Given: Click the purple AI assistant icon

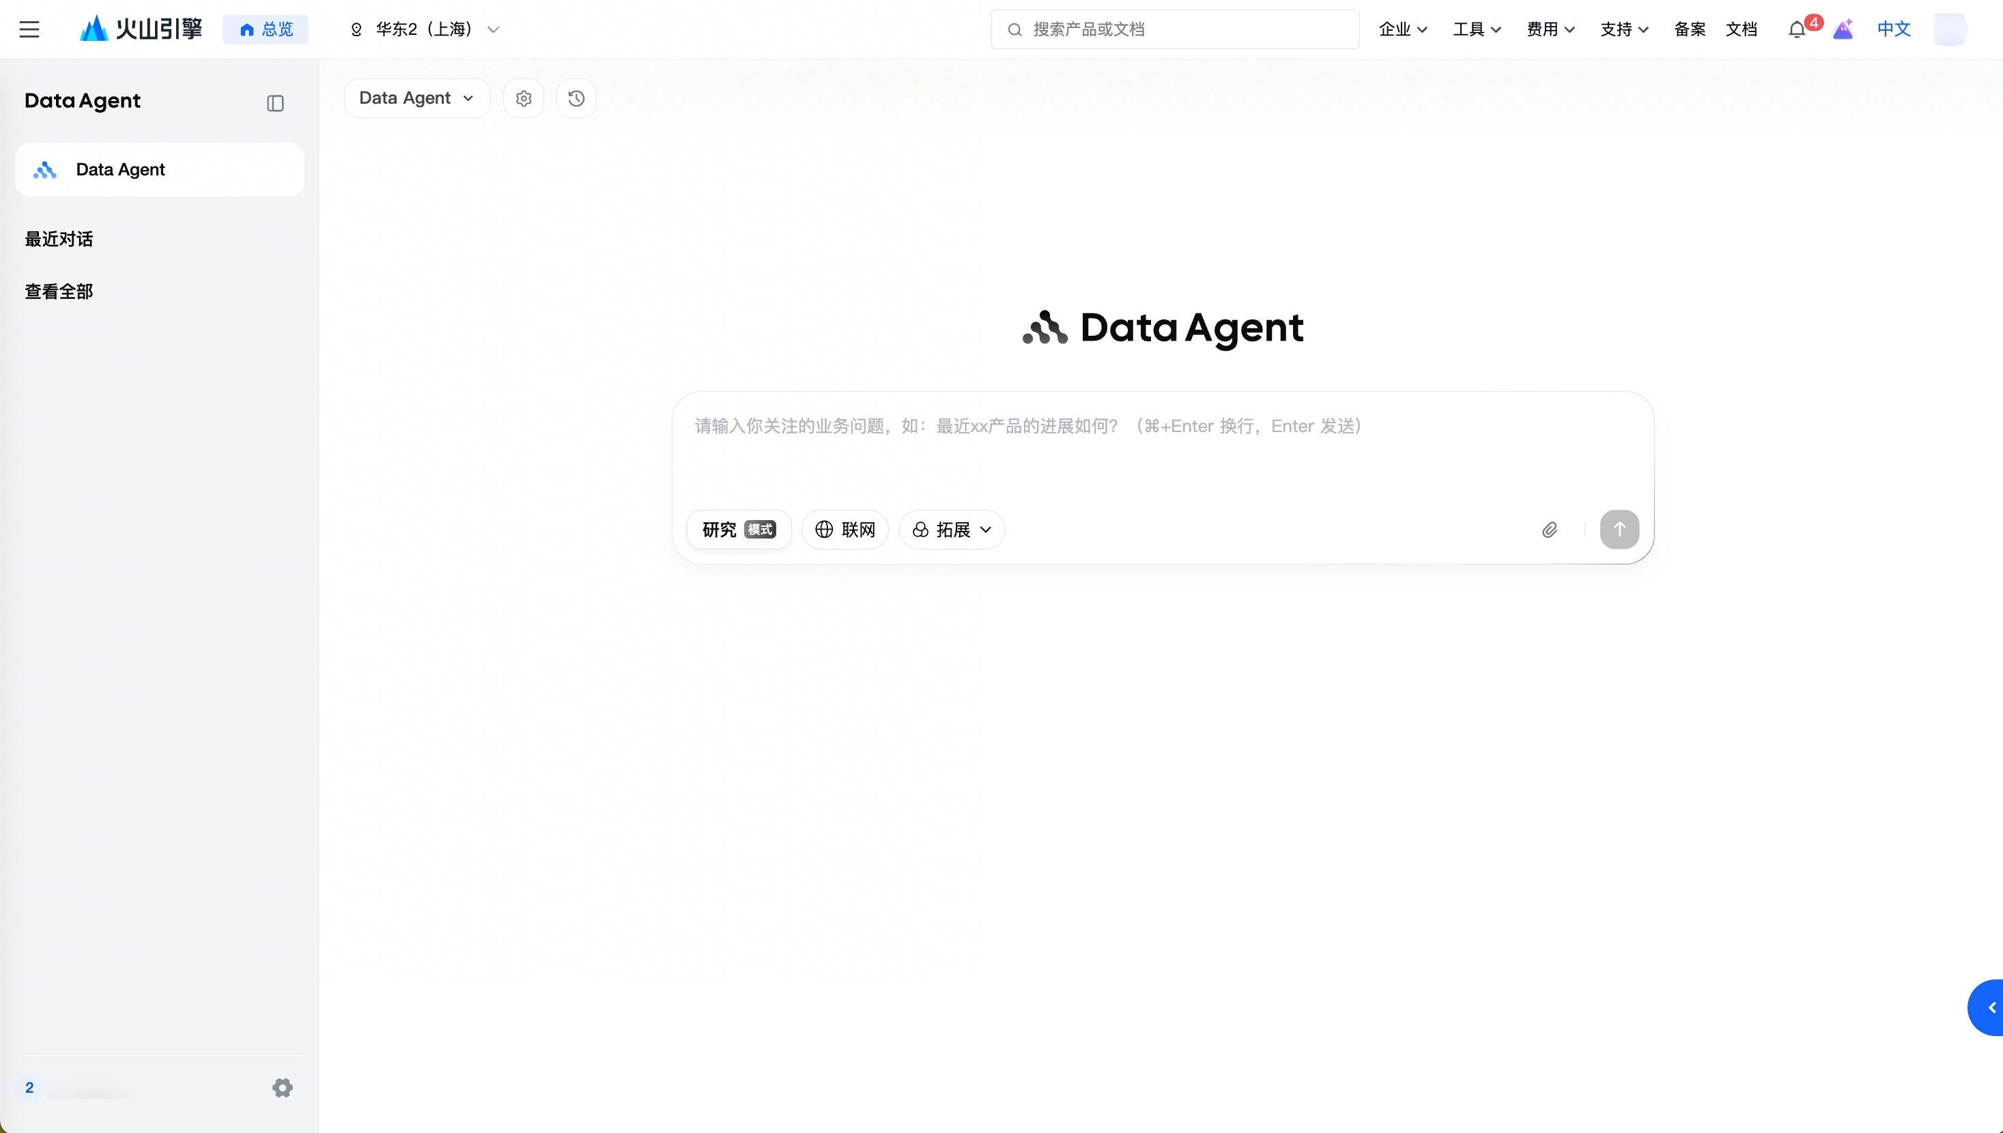Looking at the screenshot, I should coord(1842,29).
